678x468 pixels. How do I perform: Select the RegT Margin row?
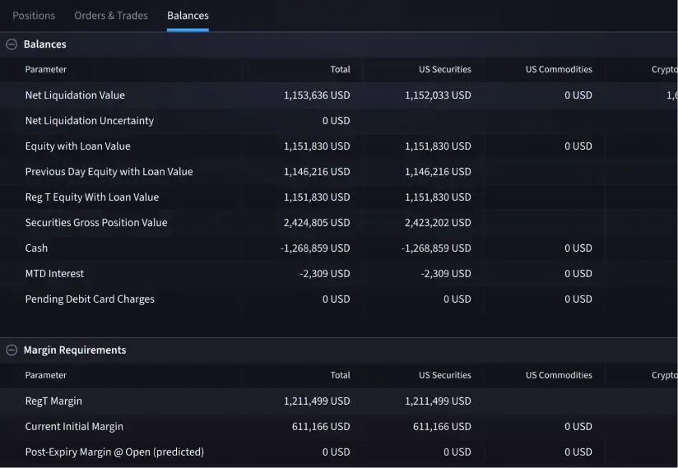point(53,401)
